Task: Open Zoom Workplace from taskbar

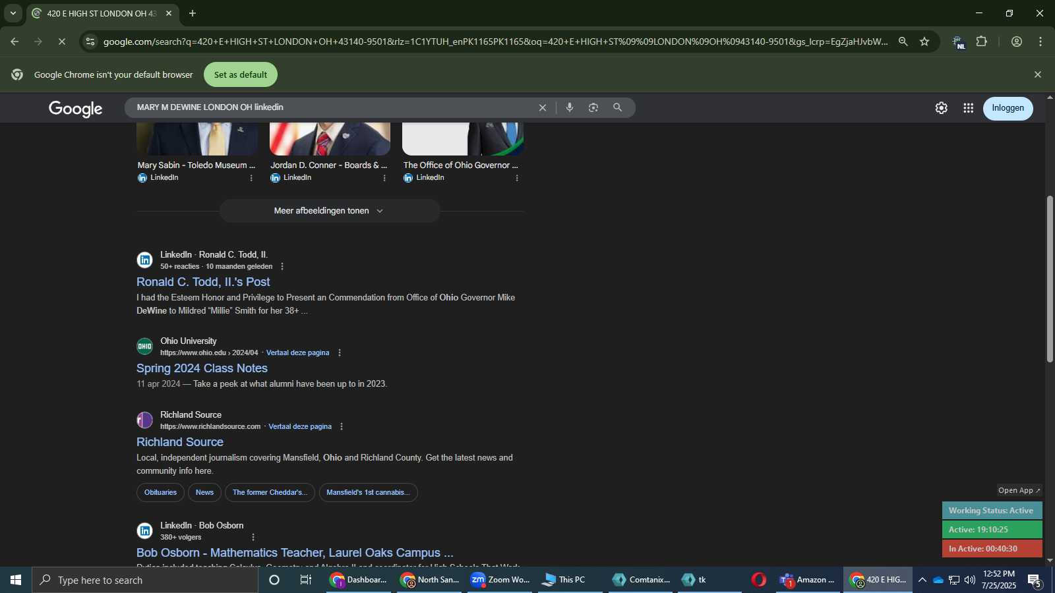Action: pyautogui.click(x=500, y=580)
